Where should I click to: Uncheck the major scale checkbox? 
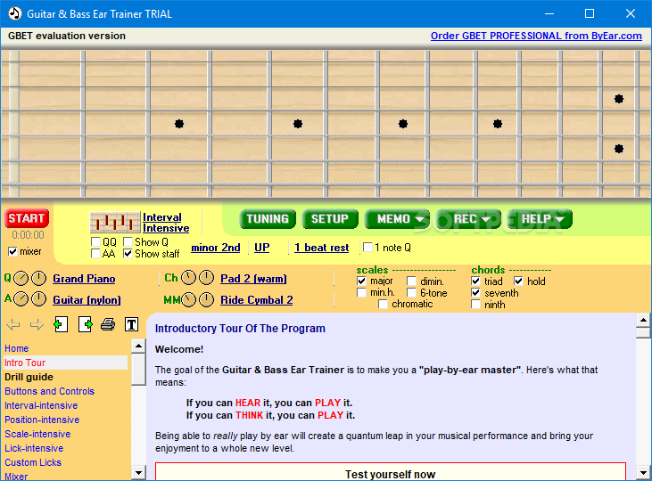[x=361, y=281]
